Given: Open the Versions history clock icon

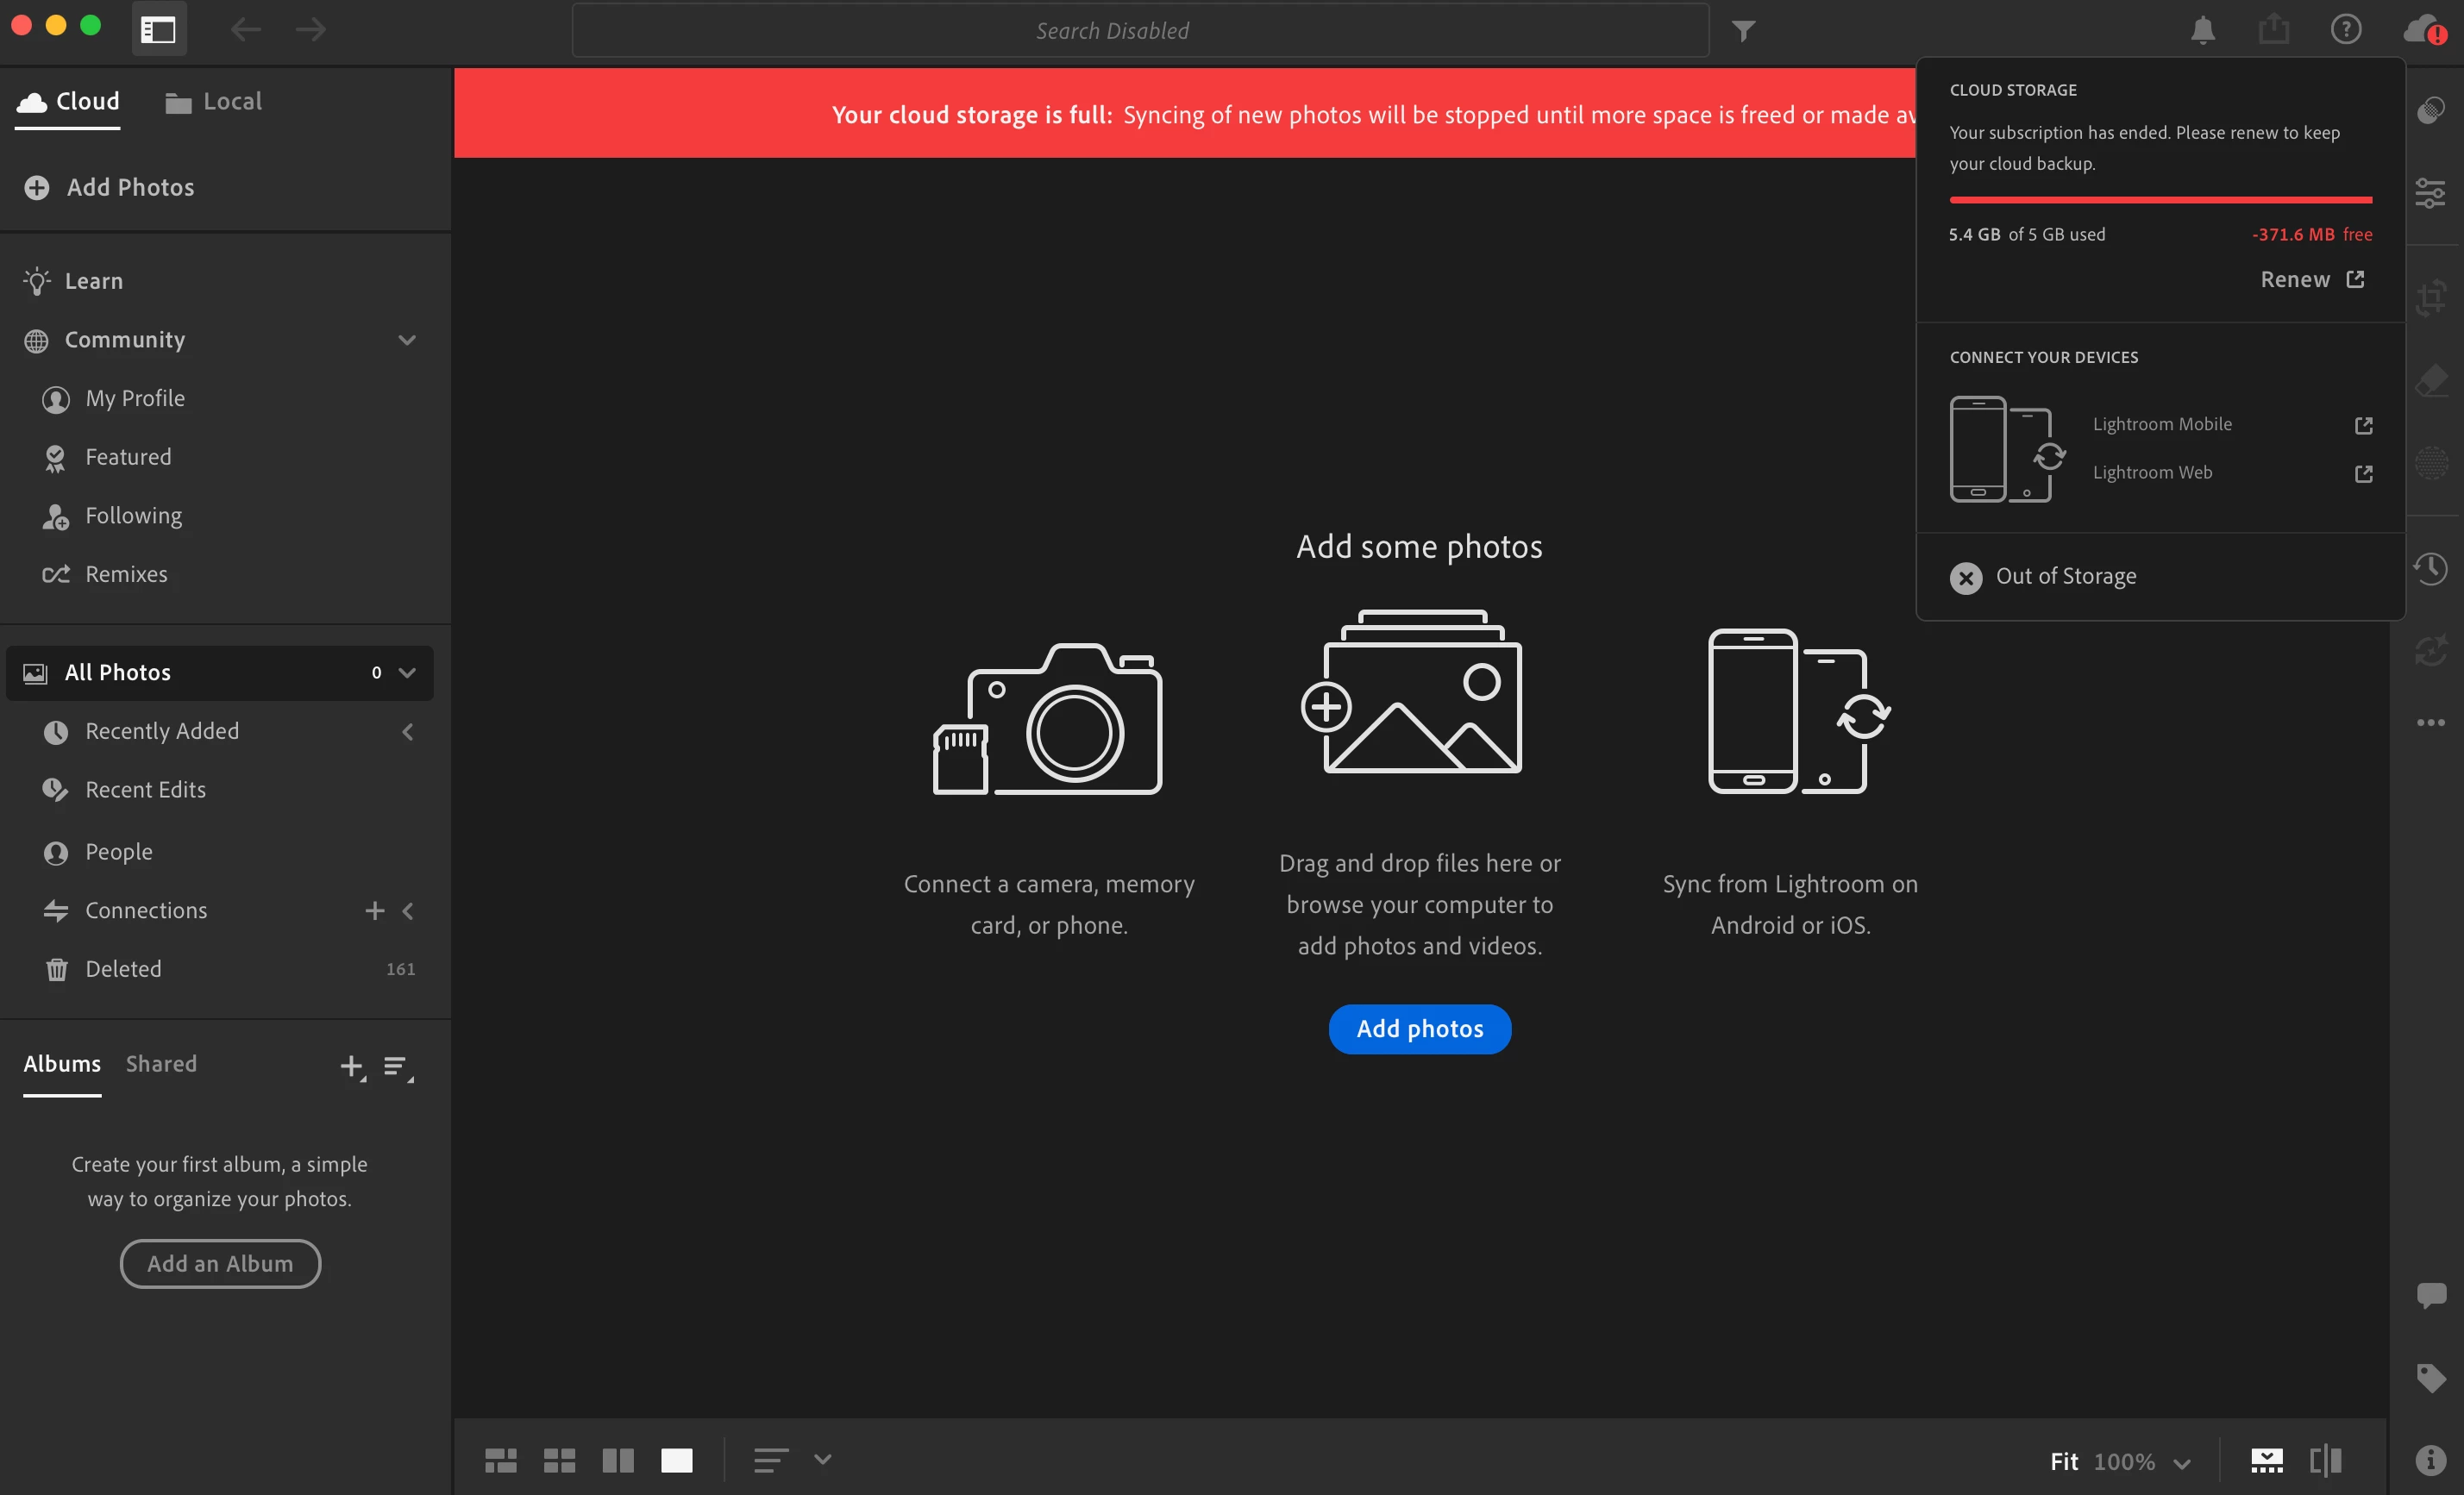Looking at the screenshot, I should (x=2430, y=569).
